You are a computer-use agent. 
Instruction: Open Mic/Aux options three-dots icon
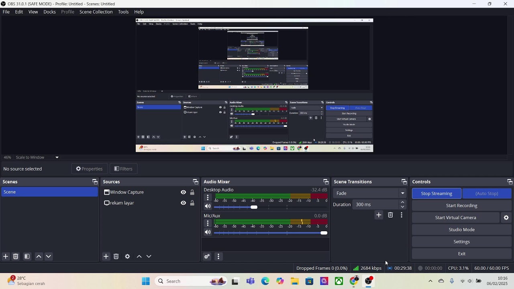(208, 223)
